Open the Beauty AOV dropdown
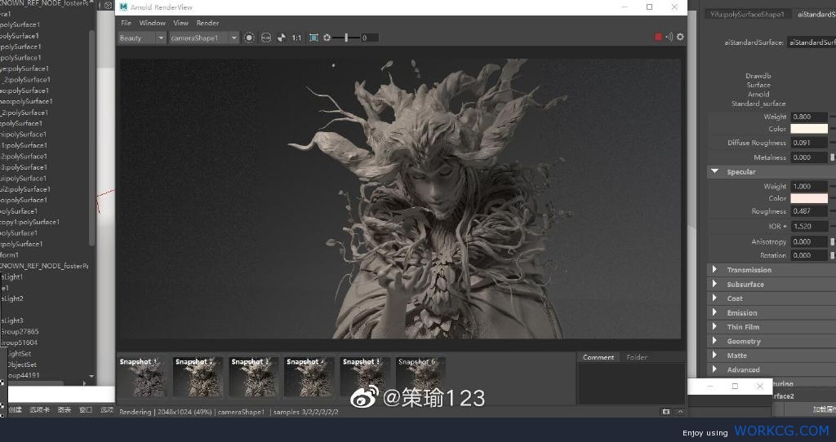The width and height of the screenshot is (836, 442). pyautogui.click(x=142, y=38)
